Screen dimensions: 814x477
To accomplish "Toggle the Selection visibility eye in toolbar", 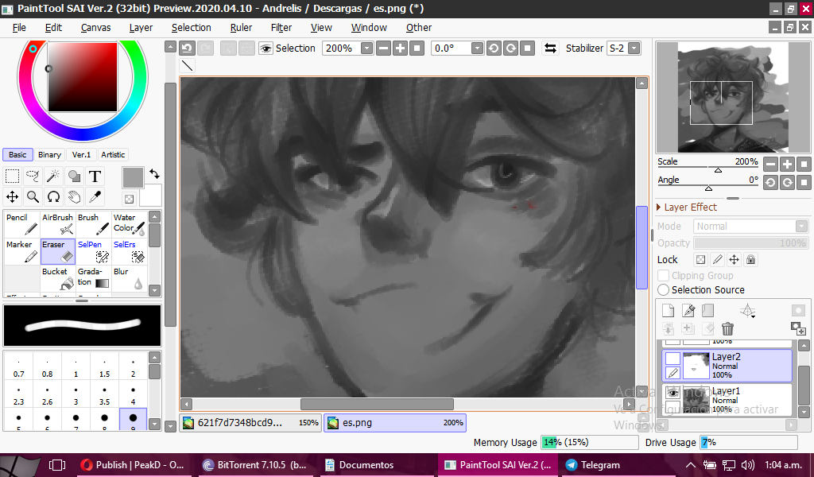I will point(266,48).
